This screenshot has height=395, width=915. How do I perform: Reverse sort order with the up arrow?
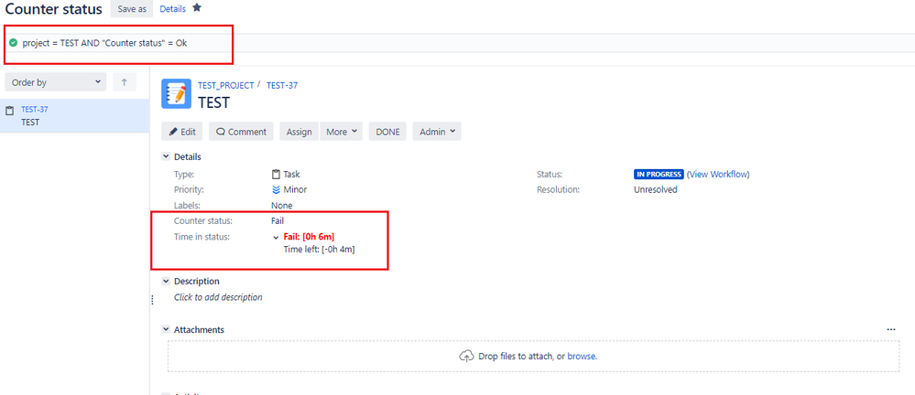coord(125,82)
